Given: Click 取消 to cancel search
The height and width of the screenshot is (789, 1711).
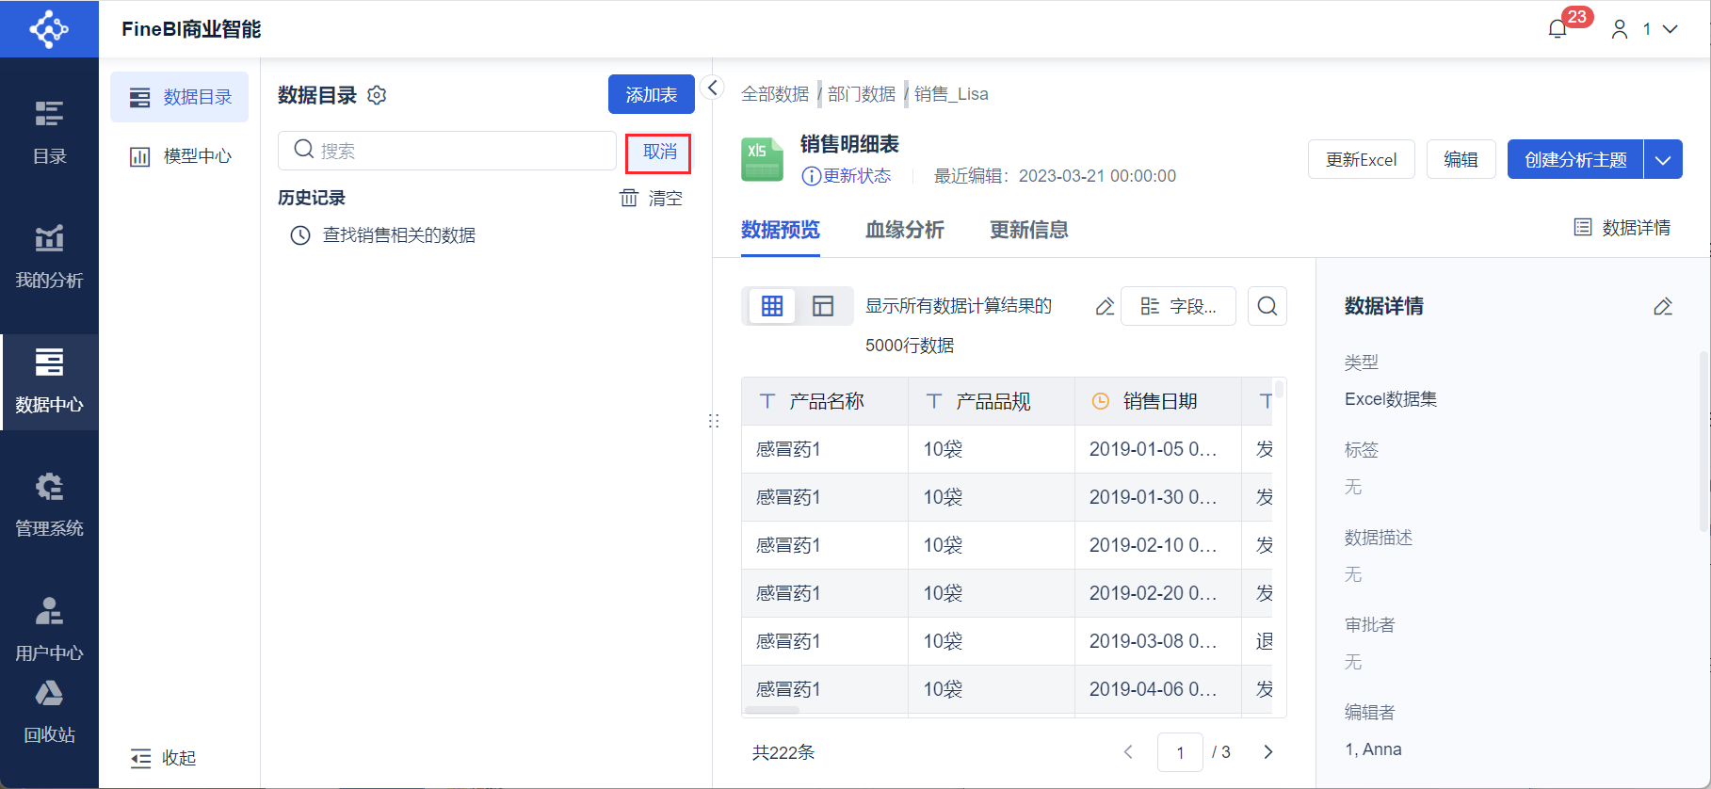Looking at the screenshot, I should 659,153.
